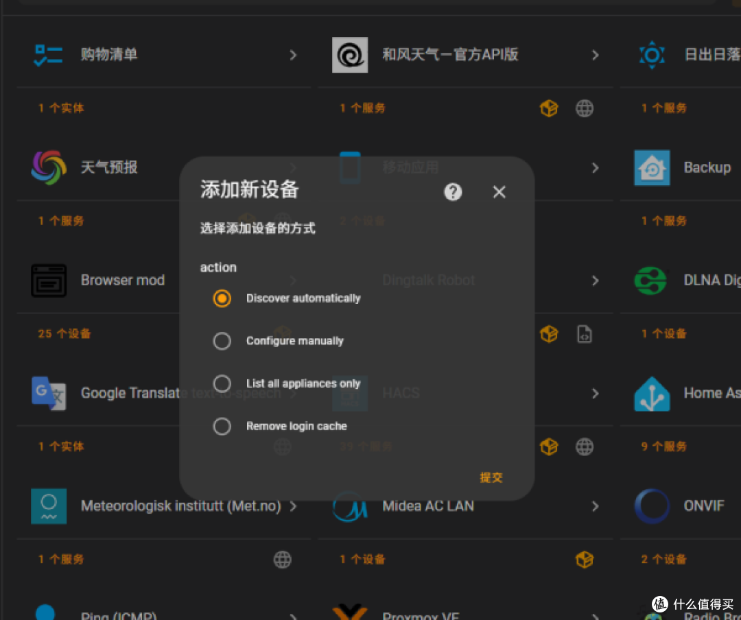The image size is (741, 620).
Task: Open 购物清单 integration icon
Action: (x=48, y=55)
